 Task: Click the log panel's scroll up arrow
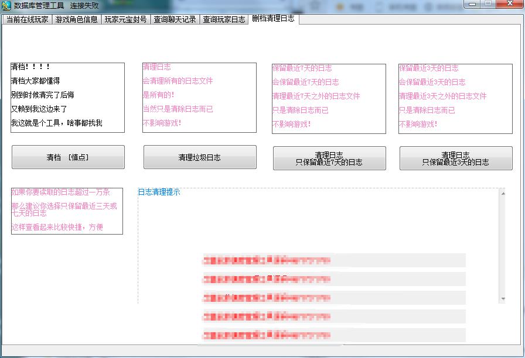point(502,193)
